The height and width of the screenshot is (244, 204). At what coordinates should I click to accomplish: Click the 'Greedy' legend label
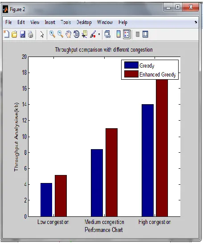147,65
